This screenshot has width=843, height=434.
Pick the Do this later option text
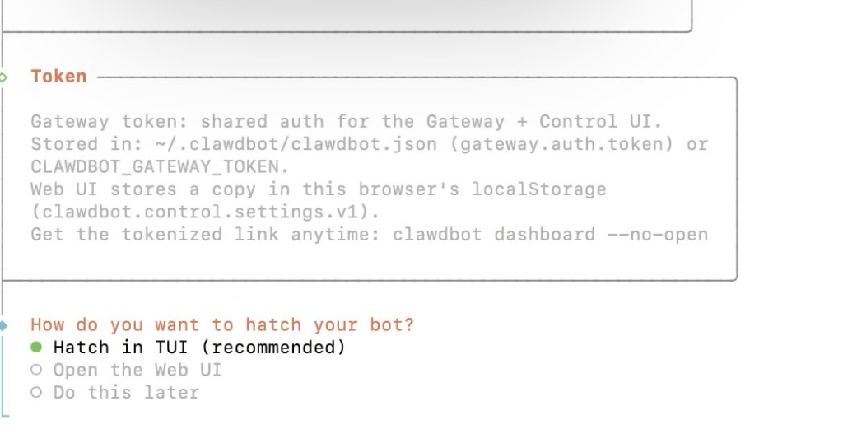click(126, 393)
